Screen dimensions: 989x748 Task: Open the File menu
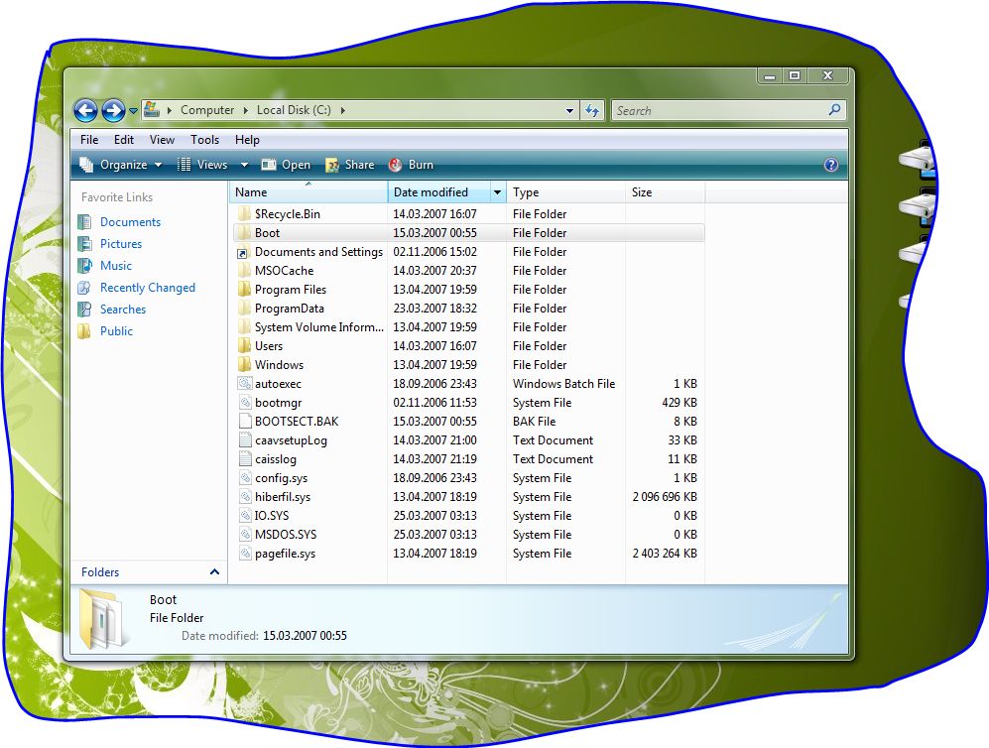coord(89,140)
